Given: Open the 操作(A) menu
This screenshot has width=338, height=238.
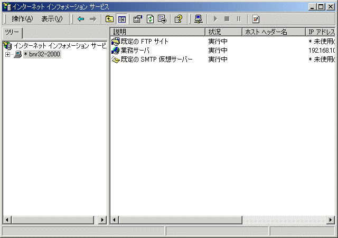Looking at the screenshot, I should point(22,19).
